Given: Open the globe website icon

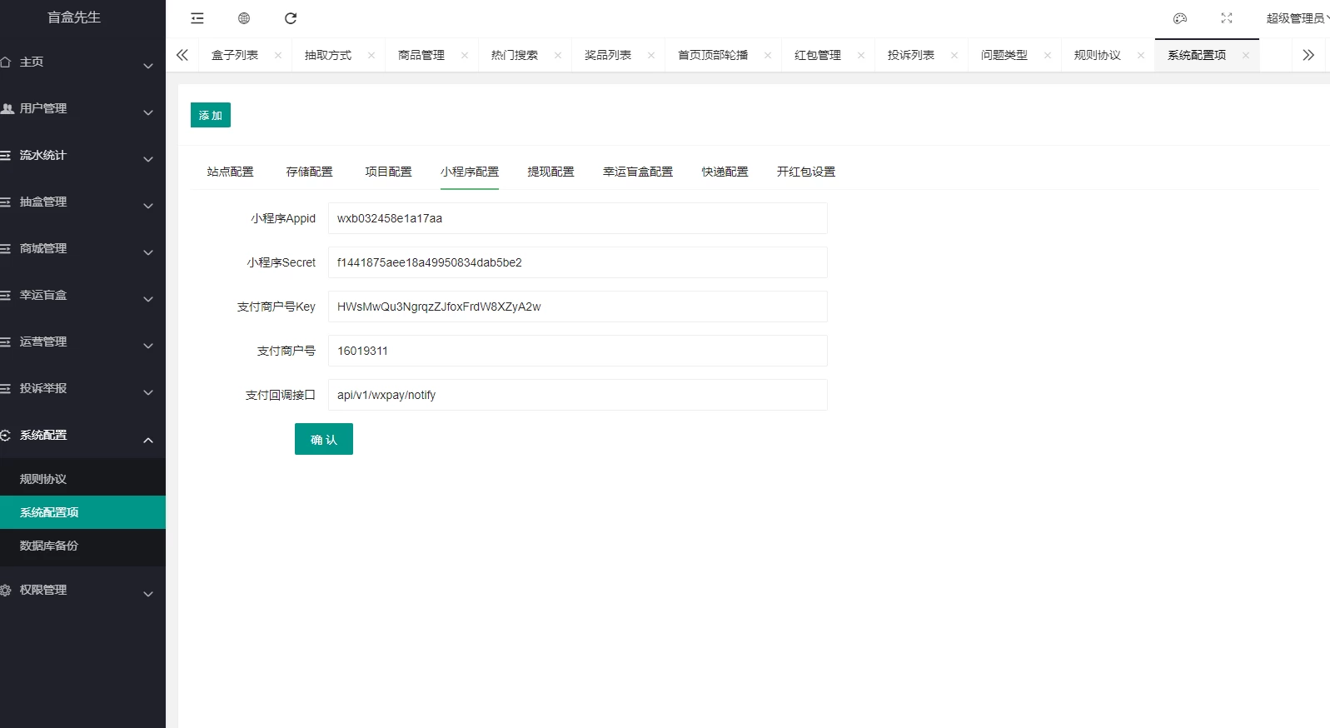Looking at the screenshot, I should (244, 18).
